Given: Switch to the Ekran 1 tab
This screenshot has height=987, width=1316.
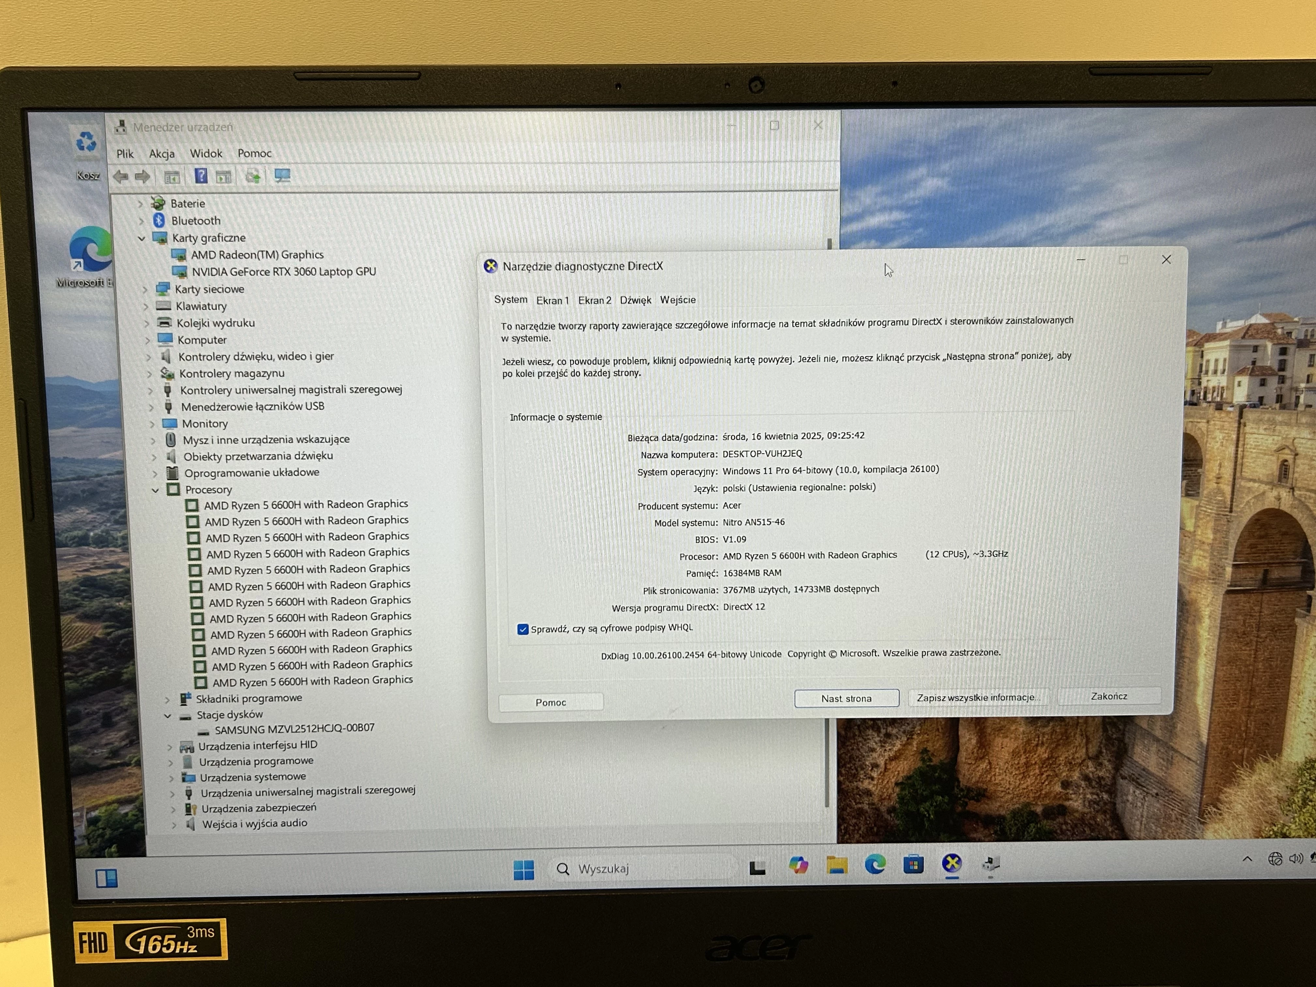Looking at the screenshot, I should click(553, 301).
